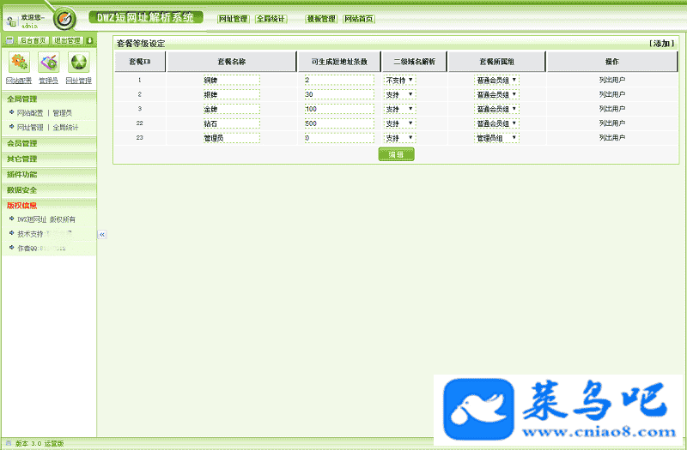
Task: Click the 可生成短地址条数 column header
Action: (339, 62)
